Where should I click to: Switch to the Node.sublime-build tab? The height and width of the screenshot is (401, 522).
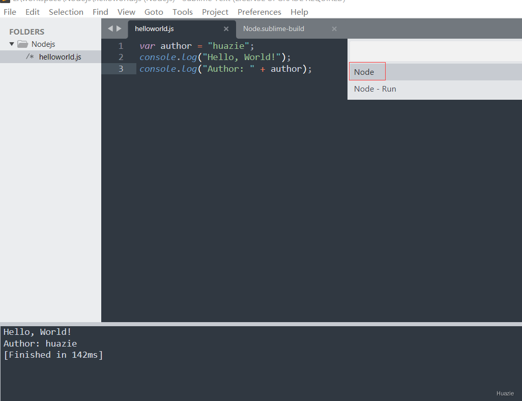click(x=273, y=28)
